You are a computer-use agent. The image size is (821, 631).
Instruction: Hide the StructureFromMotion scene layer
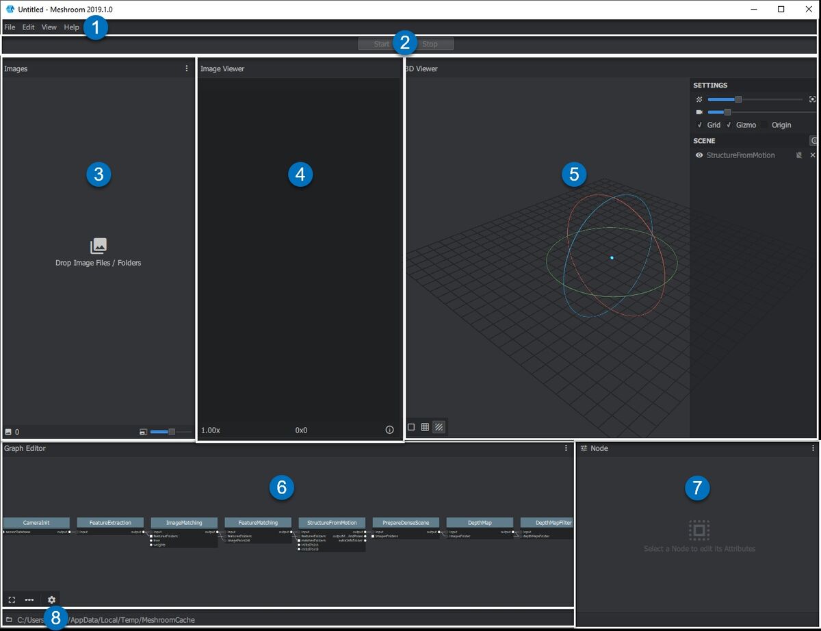(x=699, y=155)
